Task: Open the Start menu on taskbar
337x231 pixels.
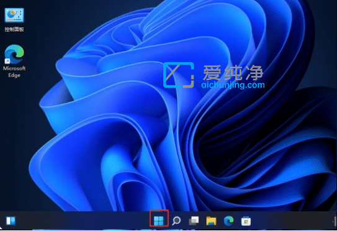Action: pos(159,220)
